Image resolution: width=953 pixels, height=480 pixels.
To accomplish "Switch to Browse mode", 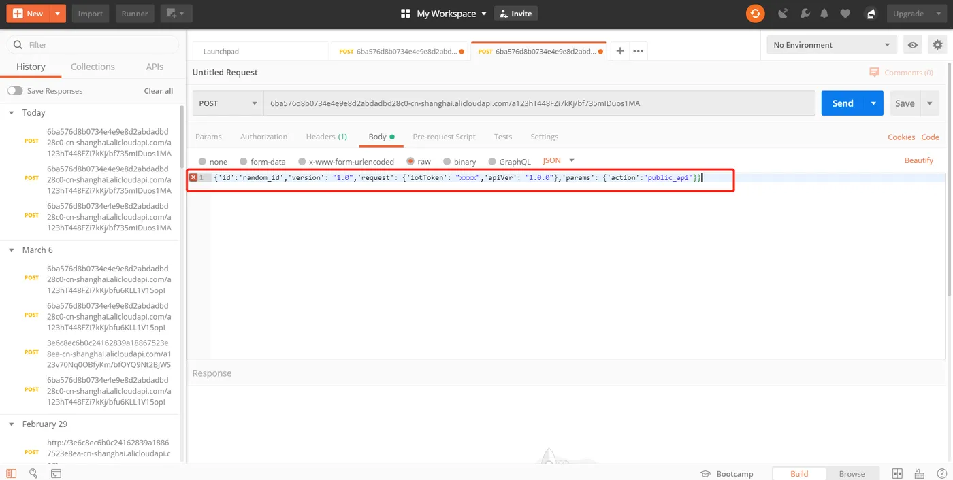I will [852, 474].
